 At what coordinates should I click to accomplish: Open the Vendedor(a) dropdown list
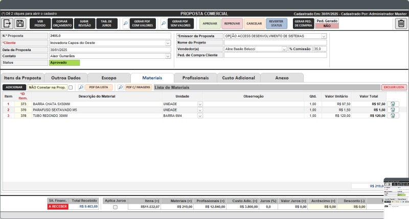click(284, 49)
